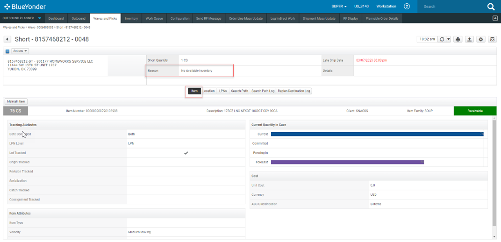The height and width of the screenshot is (242, 501).
Task: Click the USD currency value
Action: coord(373,195)
